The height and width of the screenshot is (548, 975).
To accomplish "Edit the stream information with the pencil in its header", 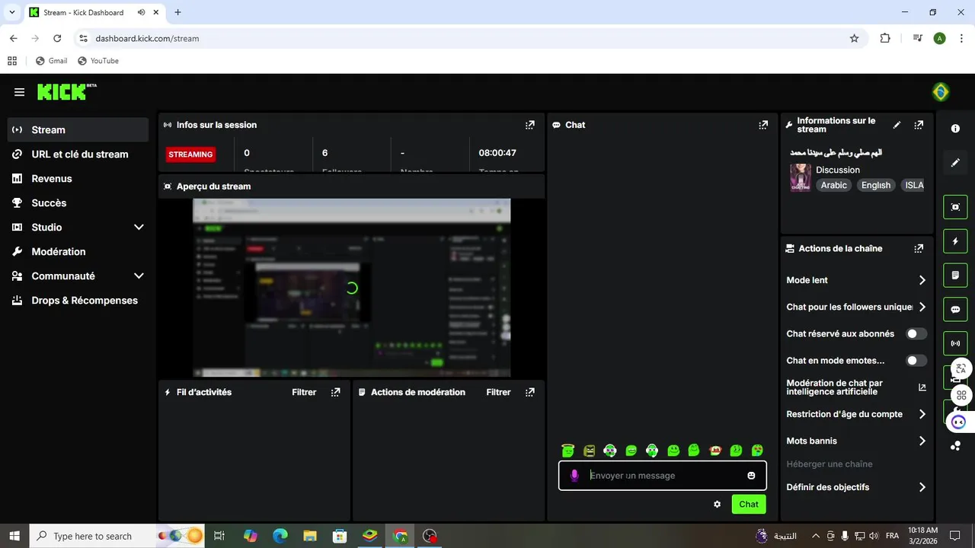I will pos(897,125).
